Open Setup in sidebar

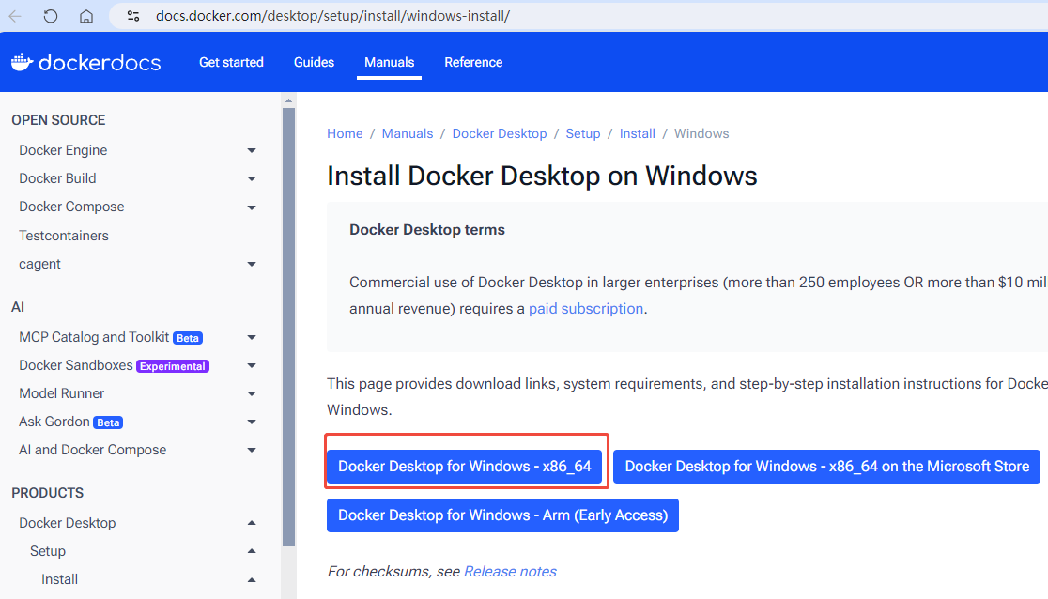coord(48,551)
